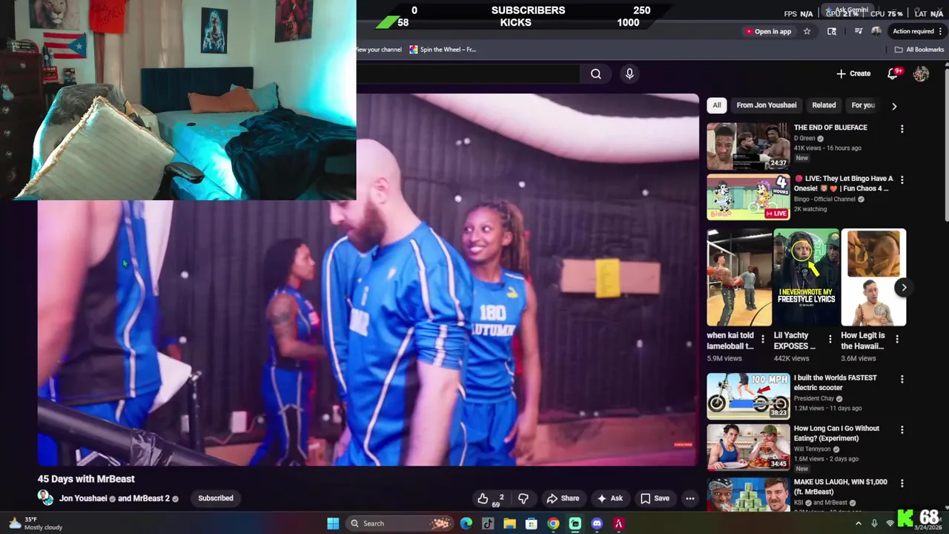Open THE END OF BLUEFACE video thumbnail
Screen dimensions: 949x534
pos(748,146)
